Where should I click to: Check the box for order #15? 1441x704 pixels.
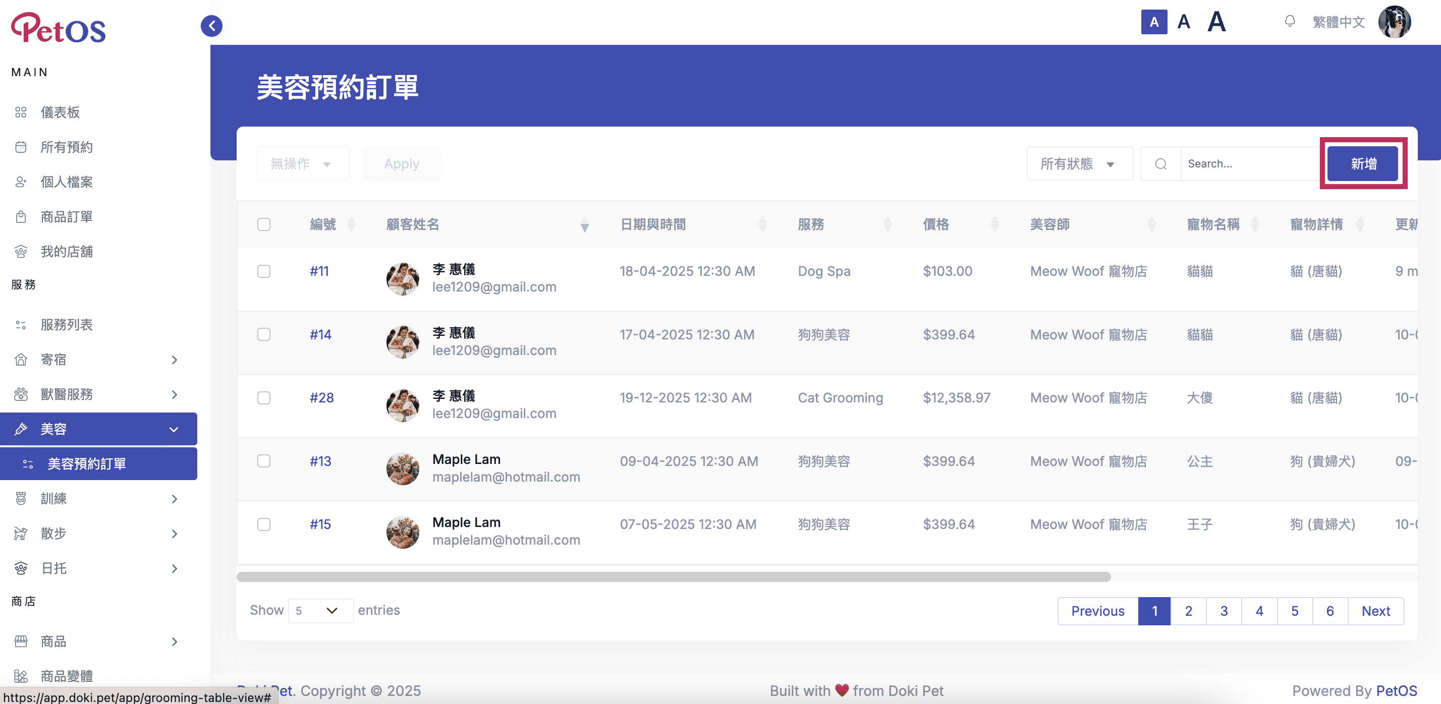click(x=263, y=524)
